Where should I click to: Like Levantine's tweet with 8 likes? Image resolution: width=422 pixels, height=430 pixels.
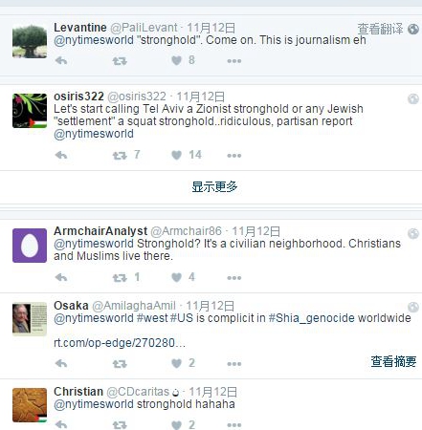(176, 60)
